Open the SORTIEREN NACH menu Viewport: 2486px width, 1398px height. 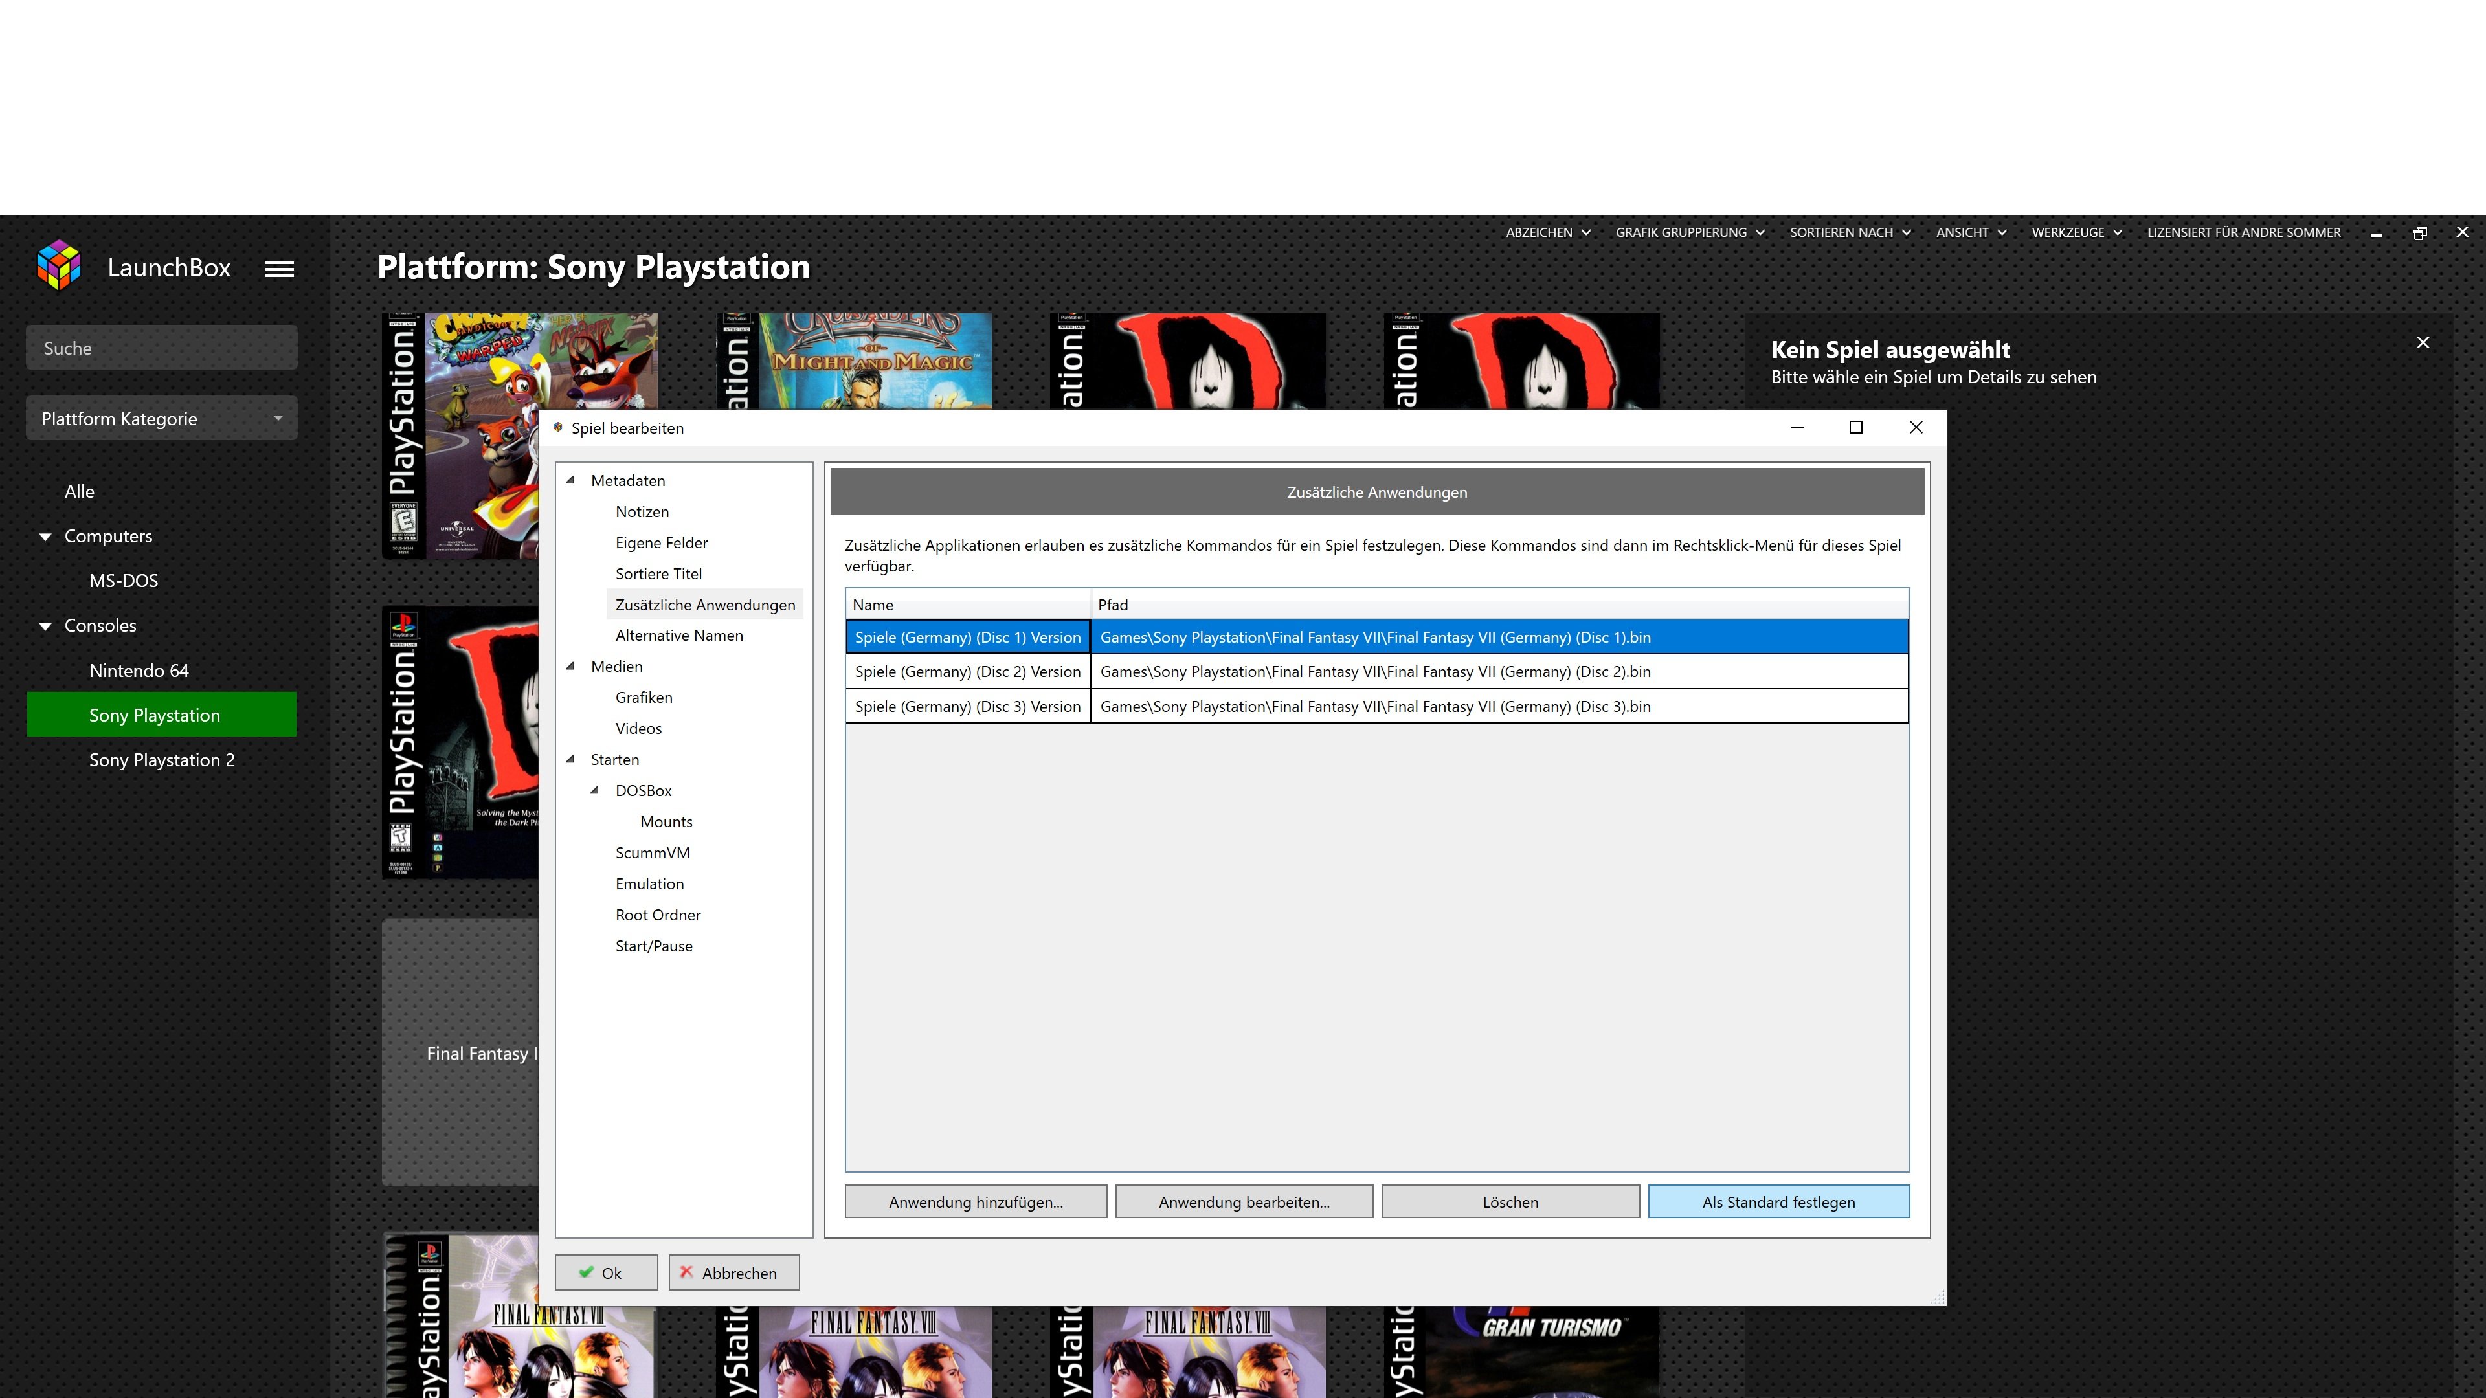(1850, 232)
